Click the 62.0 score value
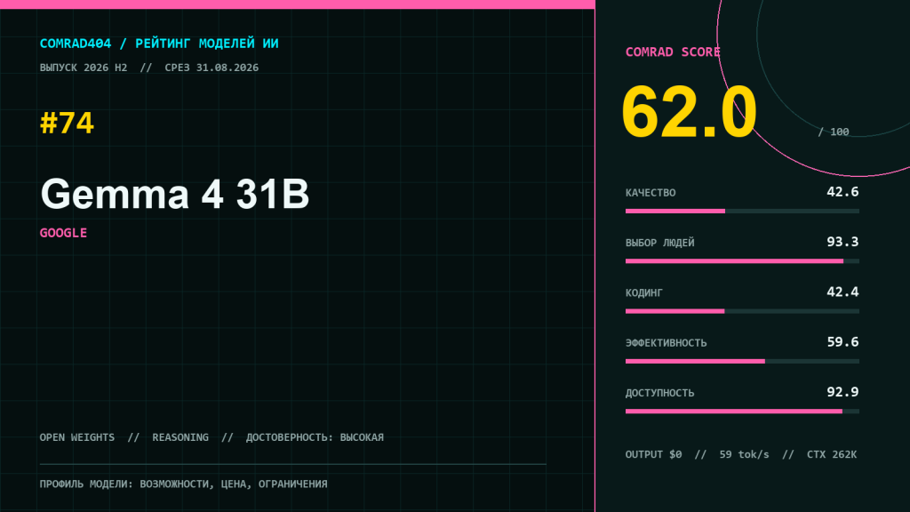Image resolution: width=910 pixels, height=512 pixels. point(689,112)
